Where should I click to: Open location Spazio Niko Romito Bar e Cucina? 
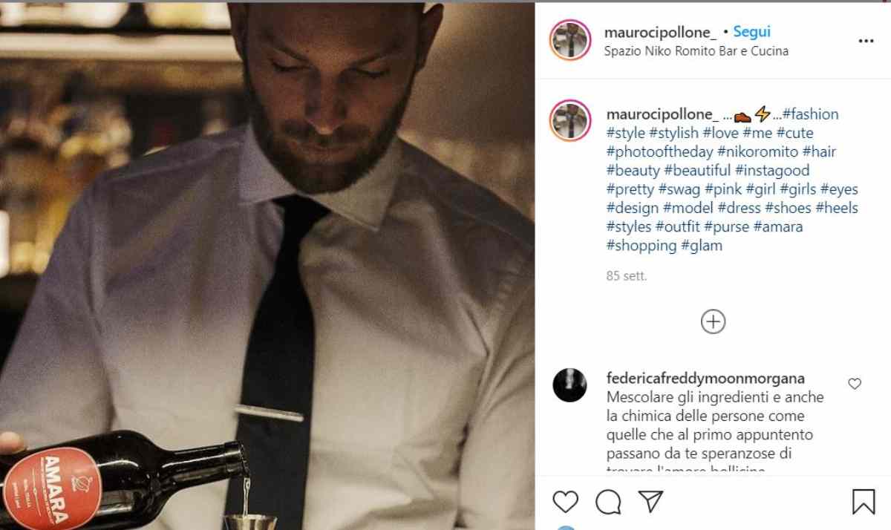696,51
